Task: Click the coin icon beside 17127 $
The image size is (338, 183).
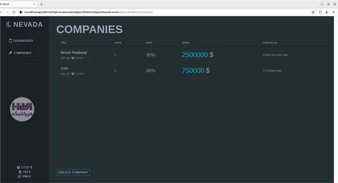Action: click(18, 167)
